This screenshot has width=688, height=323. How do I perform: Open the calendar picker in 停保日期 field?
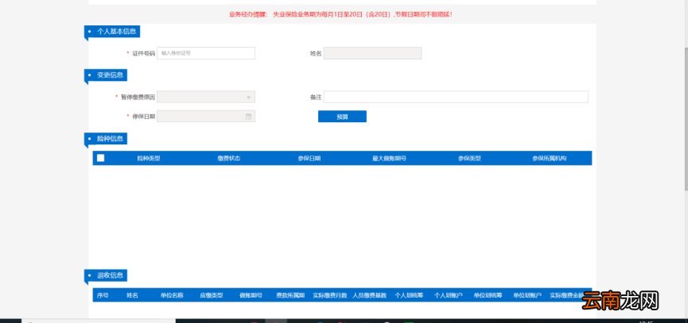248,117
